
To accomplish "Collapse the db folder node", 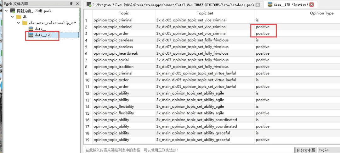I will (12, 17).
